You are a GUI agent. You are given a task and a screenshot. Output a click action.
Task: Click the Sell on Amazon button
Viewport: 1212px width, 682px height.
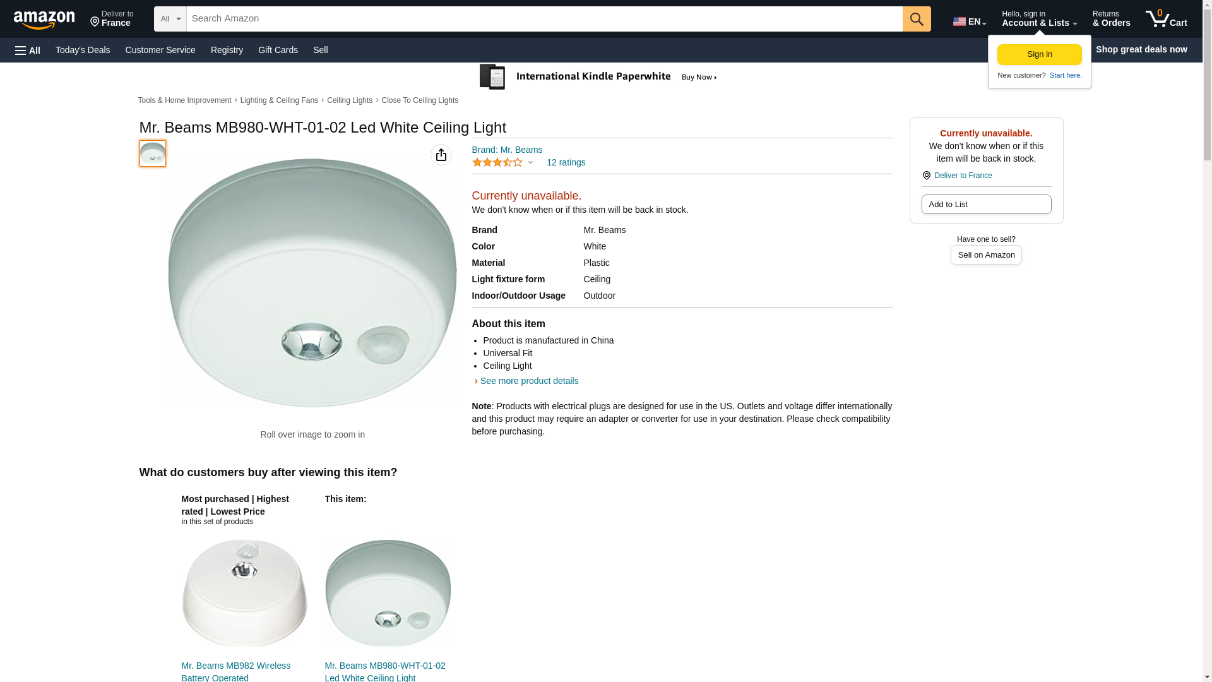point(985,255)
